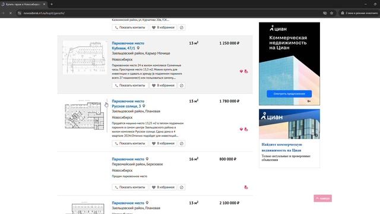Open the second Циан building banner image

tap(289, 124)
